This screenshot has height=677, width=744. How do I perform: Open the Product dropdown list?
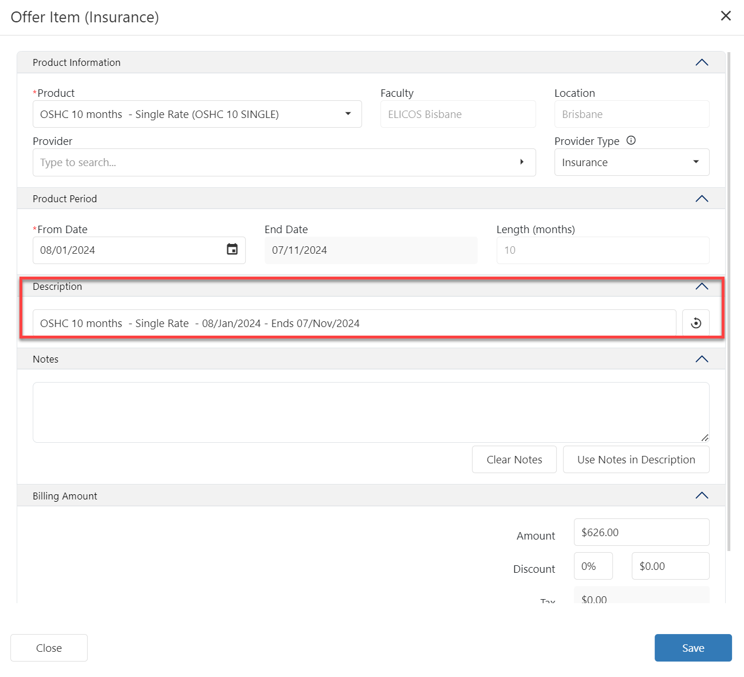pos(348,114)
